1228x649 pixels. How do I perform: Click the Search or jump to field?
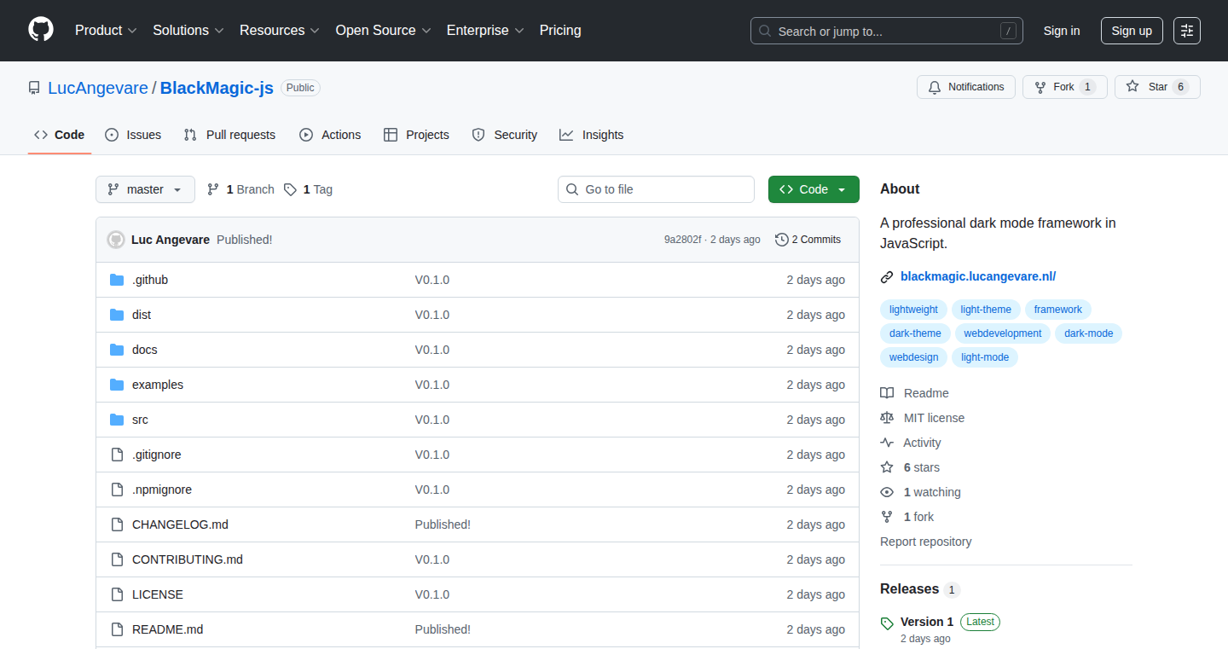[x=887, y=31]
